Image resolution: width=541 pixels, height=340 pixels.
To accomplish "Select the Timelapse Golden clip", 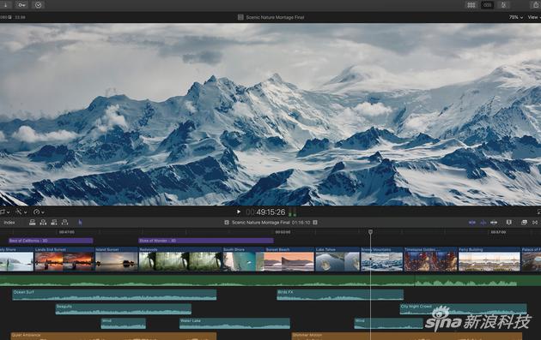I will click(x=431, y=259).
